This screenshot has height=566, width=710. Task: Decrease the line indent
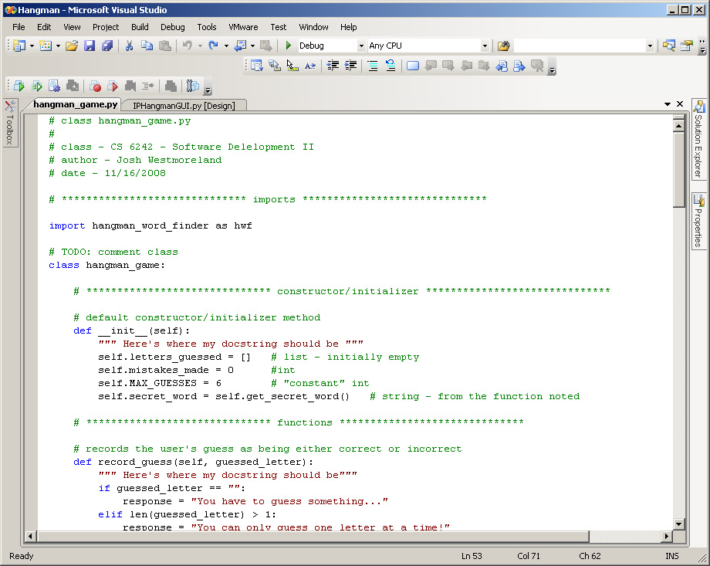point(333,66)
